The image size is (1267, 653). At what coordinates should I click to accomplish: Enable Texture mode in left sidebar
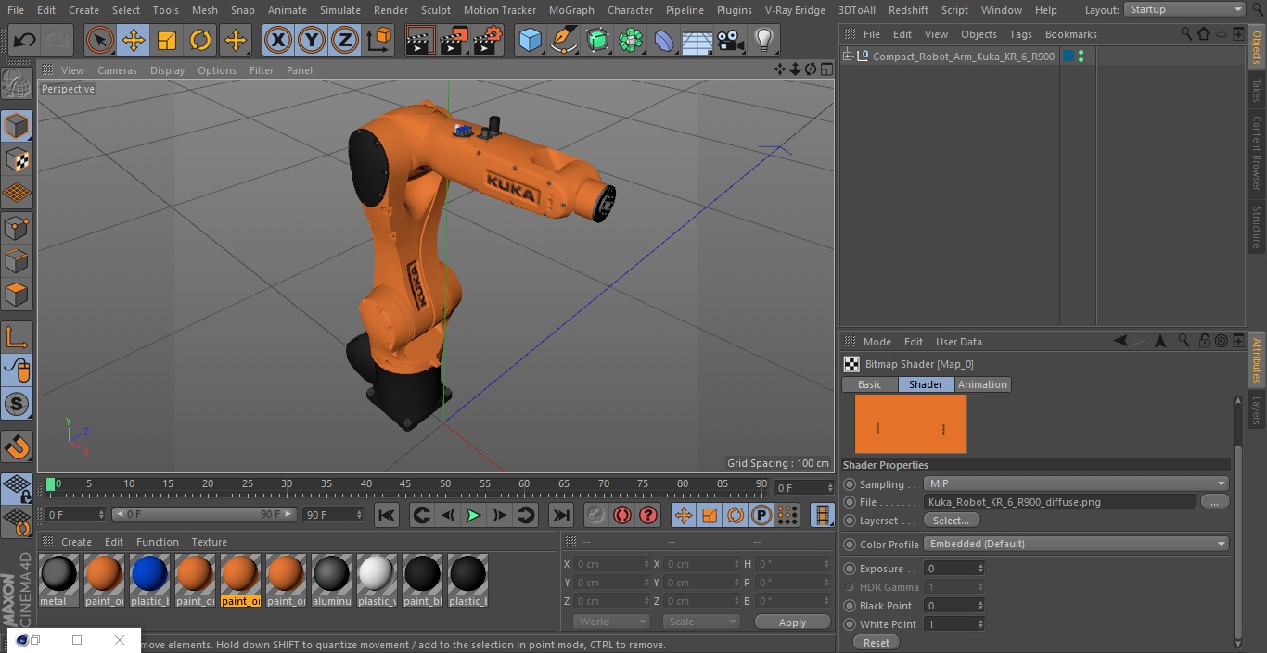[x=17, y=159]
